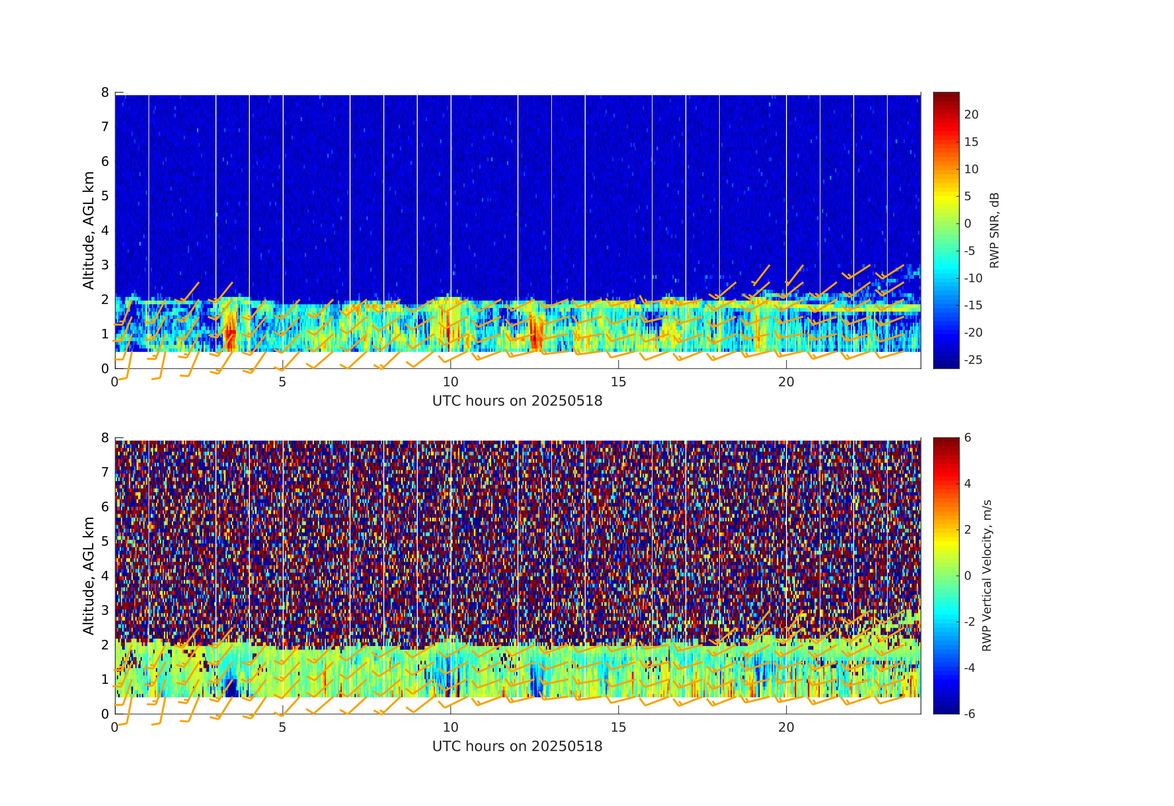Click the x-axis tick 15 on bottom plot
Image resolution: width=1174 pixels, height=806 pixels.
(x=618, y=727)
